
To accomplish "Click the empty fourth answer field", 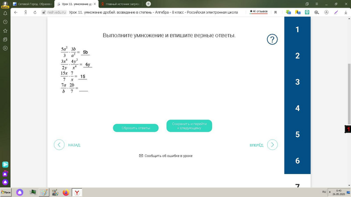I will [x=83, y=89].
